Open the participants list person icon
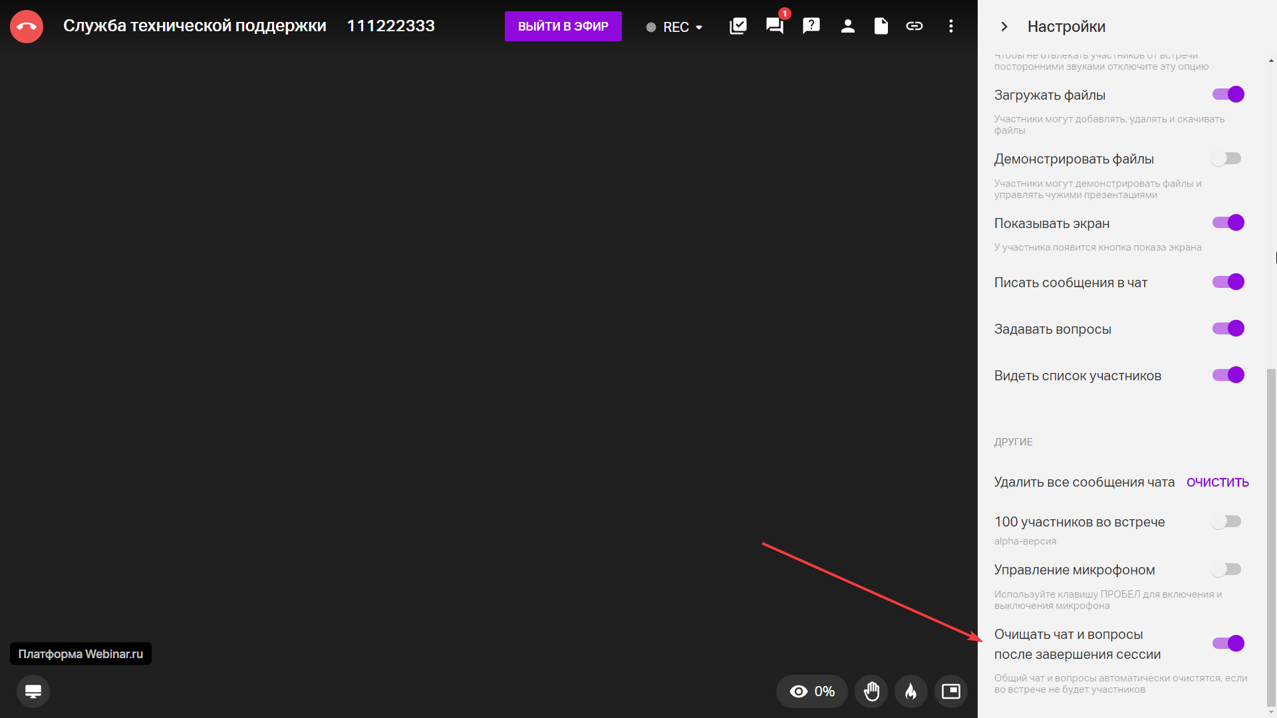The height and width of the screenshot is (718, 1277). (x=847, y=26)
